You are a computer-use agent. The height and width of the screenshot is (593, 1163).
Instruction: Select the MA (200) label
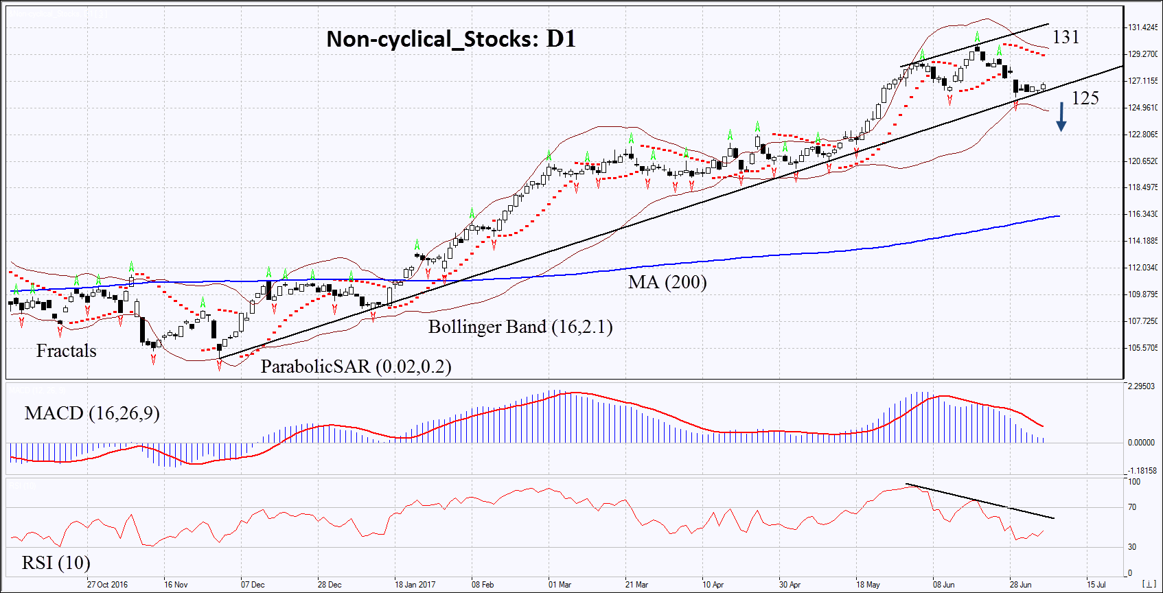tap(667, 282)
